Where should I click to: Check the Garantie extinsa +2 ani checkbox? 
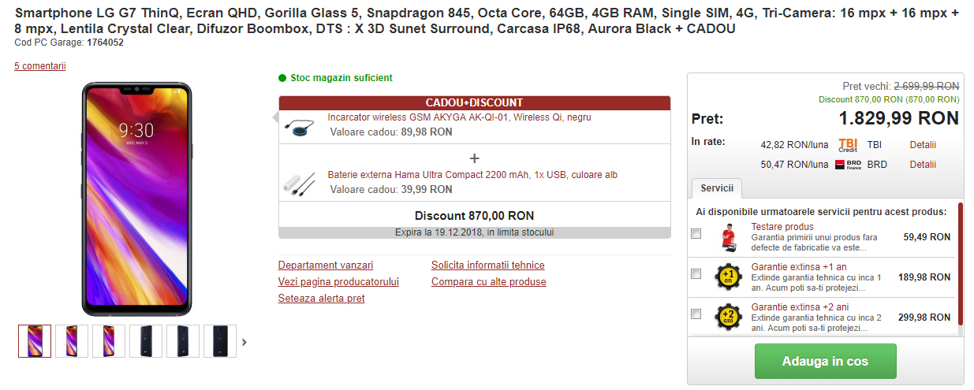696,314
